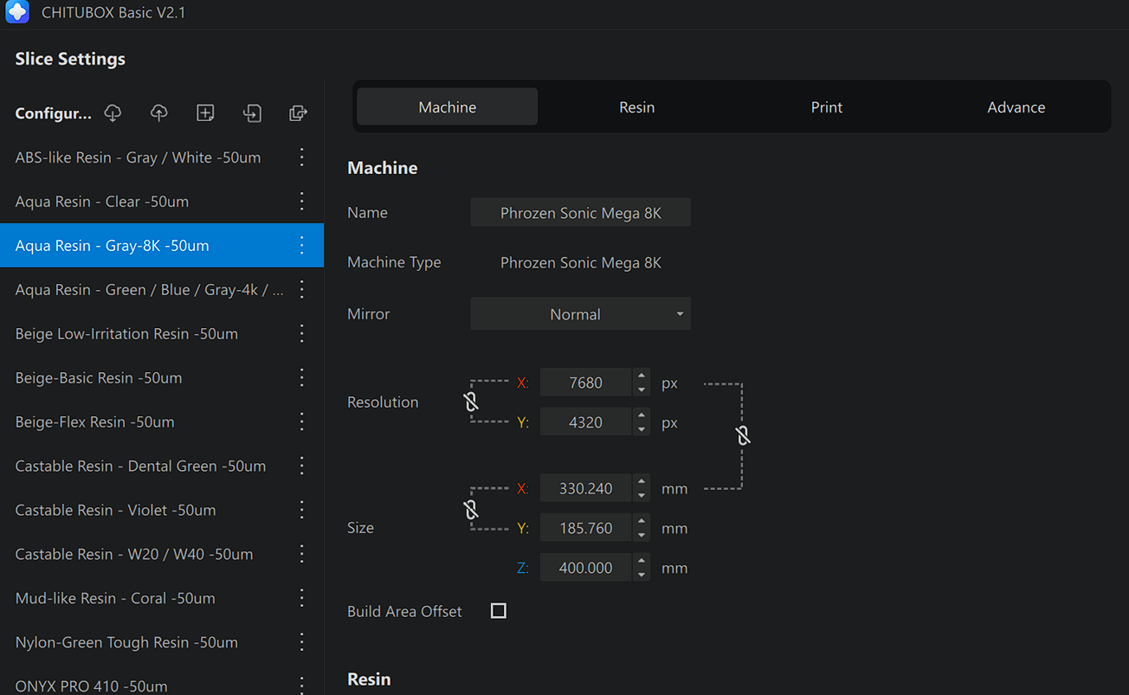This screenshot has height=695, width=1129.
Task: Choose Castable Resin - Violet -50um profile
Action: pos(116,510)
